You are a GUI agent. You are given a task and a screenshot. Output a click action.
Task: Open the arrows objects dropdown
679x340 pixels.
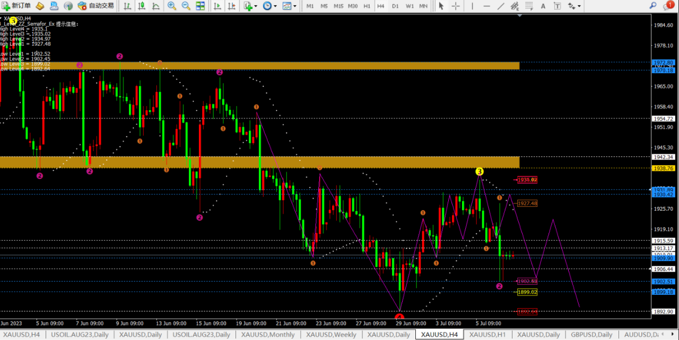pos(574,6)
